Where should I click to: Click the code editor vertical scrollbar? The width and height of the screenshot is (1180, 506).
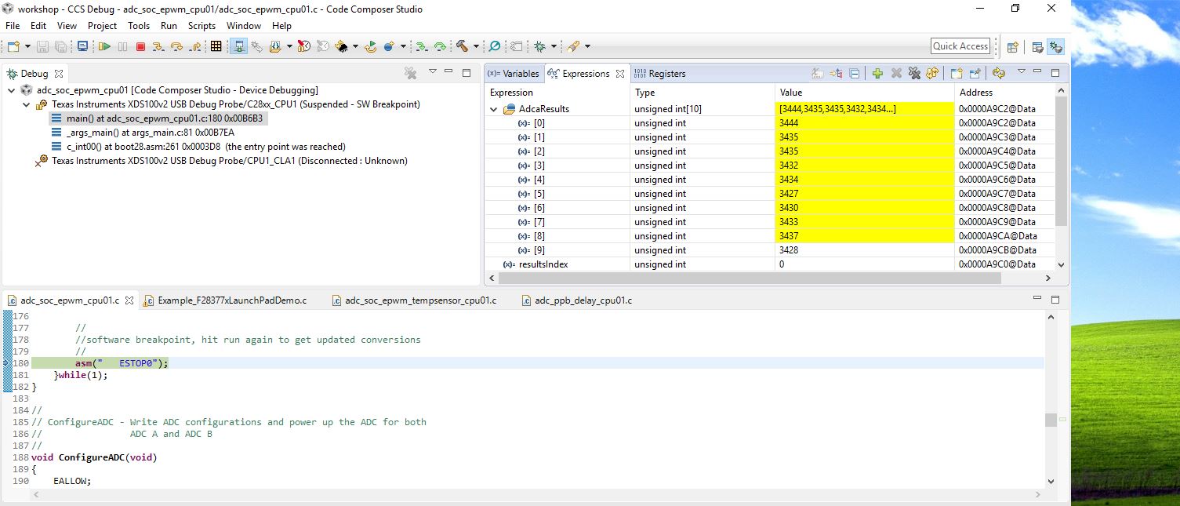tap(1051, 420)
